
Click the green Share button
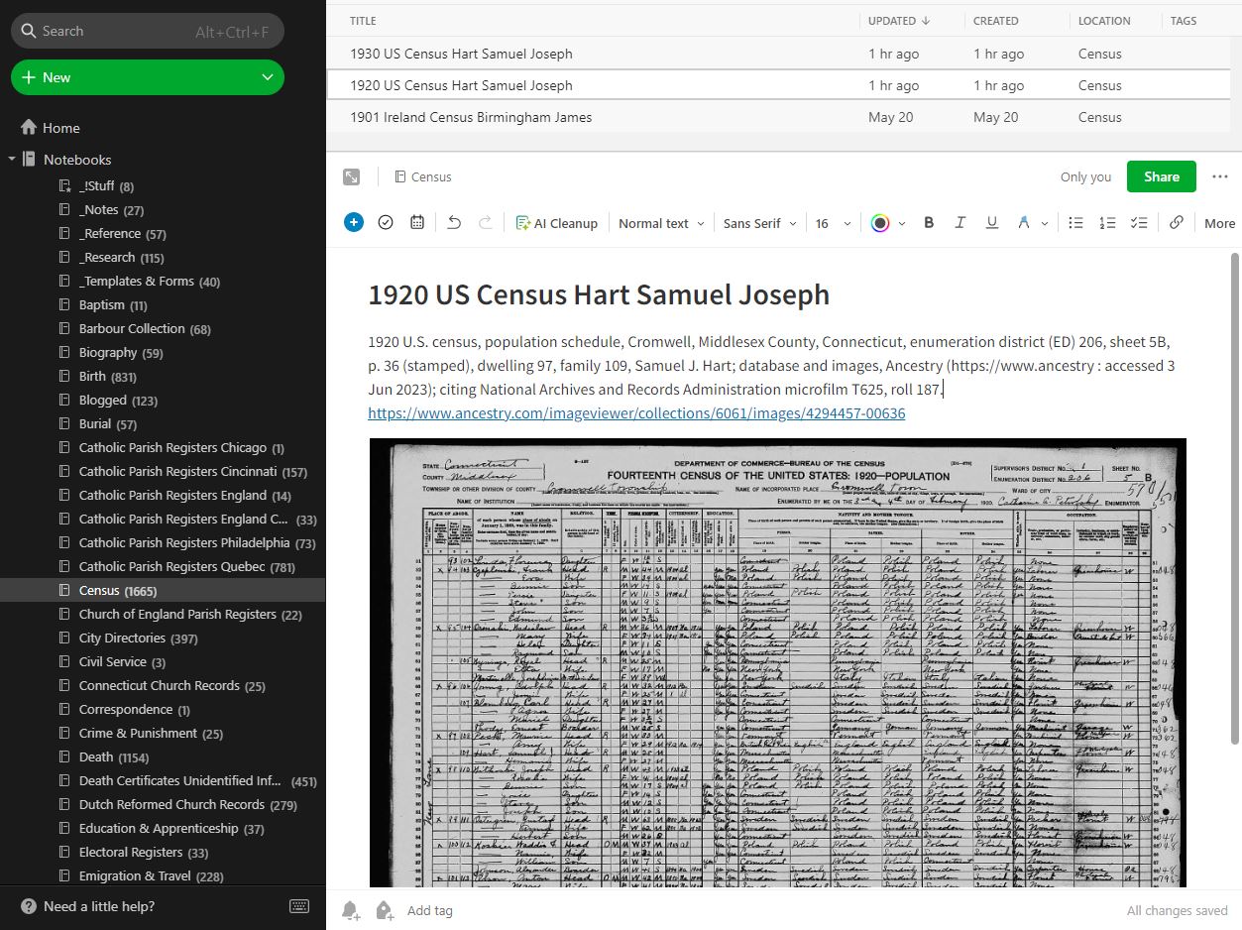1161,176
